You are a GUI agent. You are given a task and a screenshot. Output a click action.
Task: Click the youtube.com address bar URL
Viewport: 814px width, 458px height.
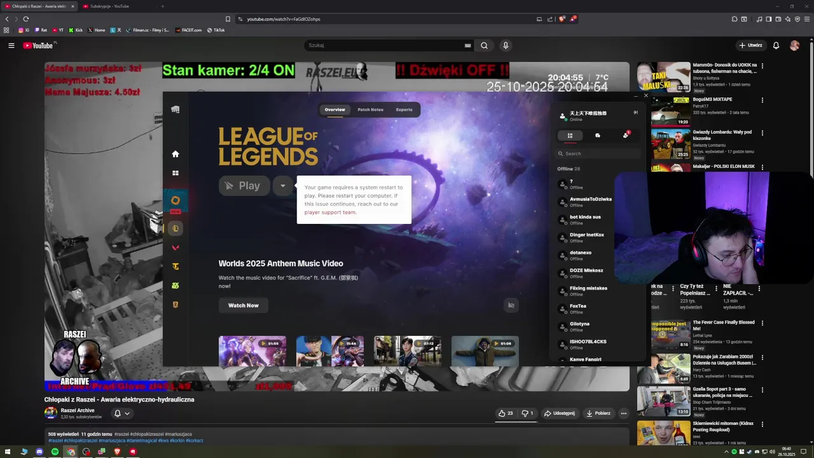[x=284, y=19]
